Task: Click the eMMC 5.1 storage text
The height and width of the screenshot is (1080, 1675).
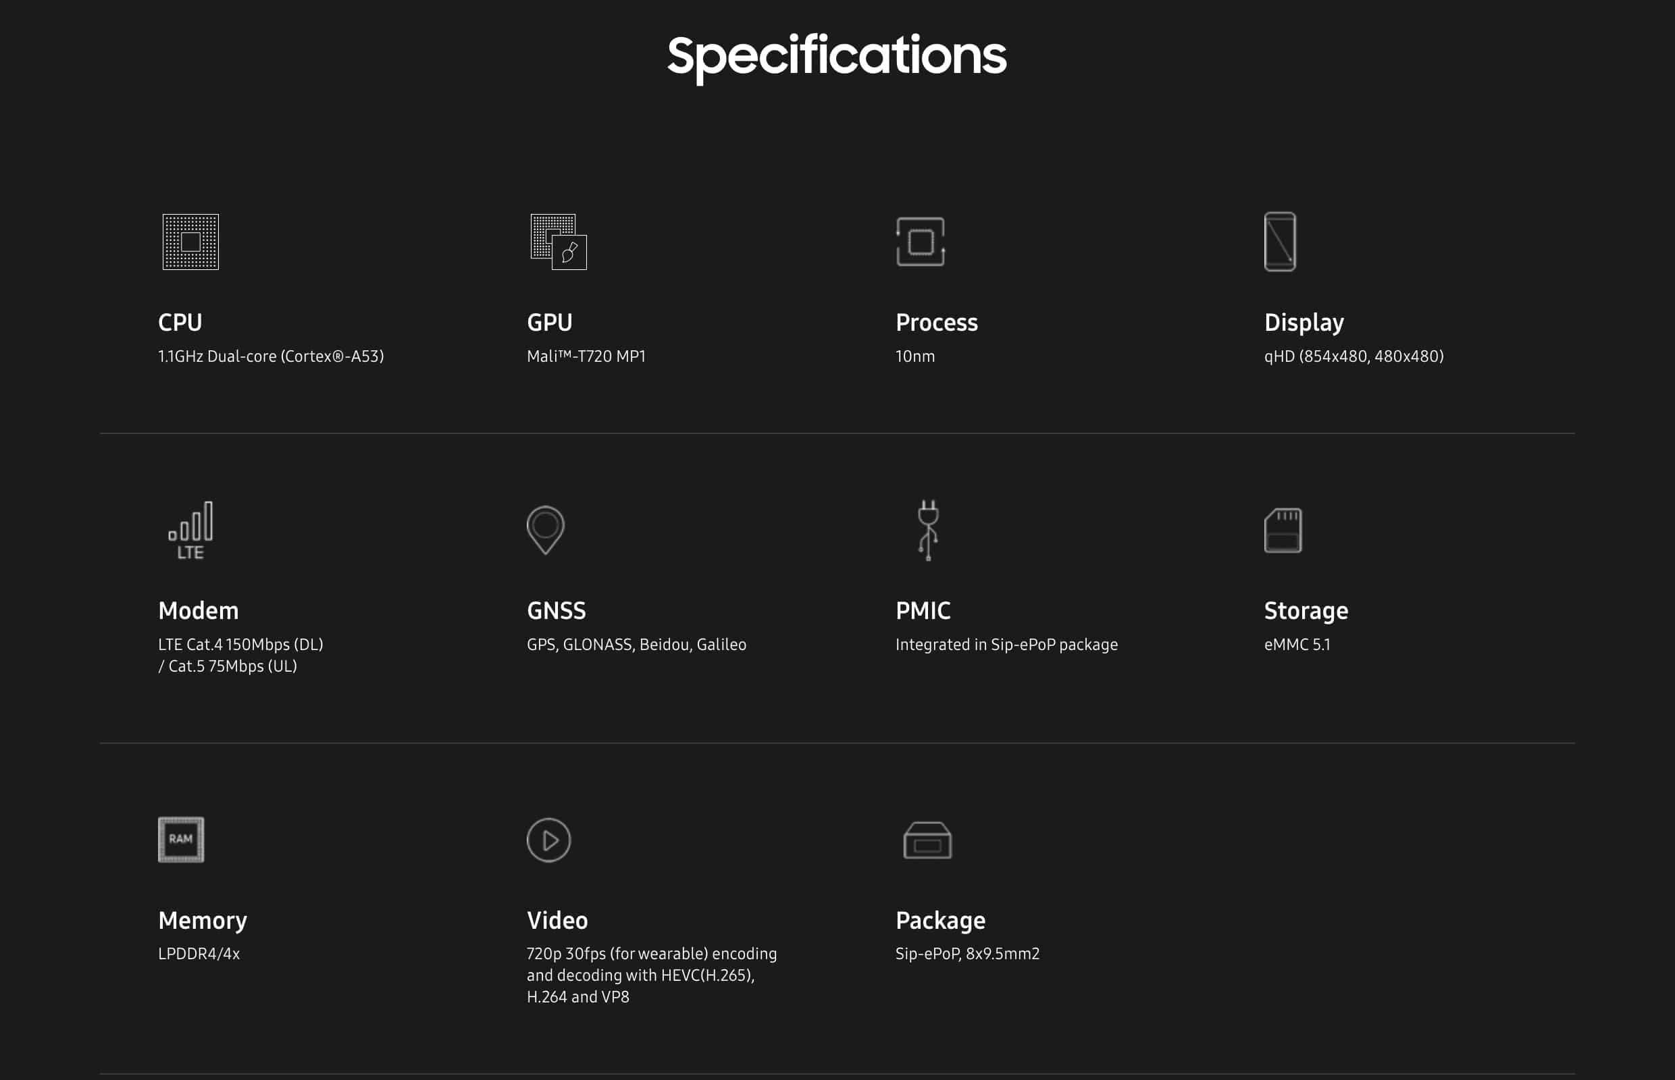Action: (x=1297, y=645)
